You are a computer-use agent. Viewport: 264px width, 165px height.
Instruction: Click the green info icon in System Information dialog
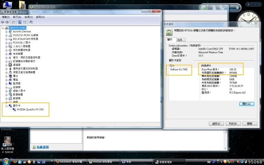point(169,32)
